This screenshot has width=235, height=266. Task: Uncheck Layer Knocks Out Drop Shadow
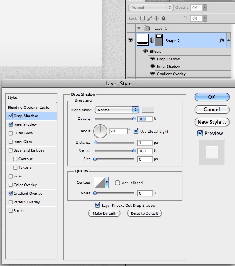98,205
